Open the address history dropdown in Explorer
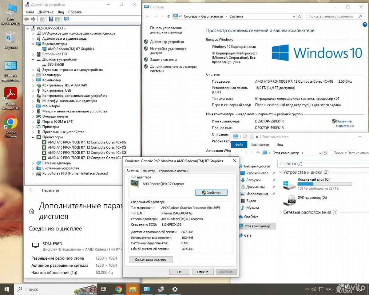This screenshot has height=295, width=369. coord(319,153)
